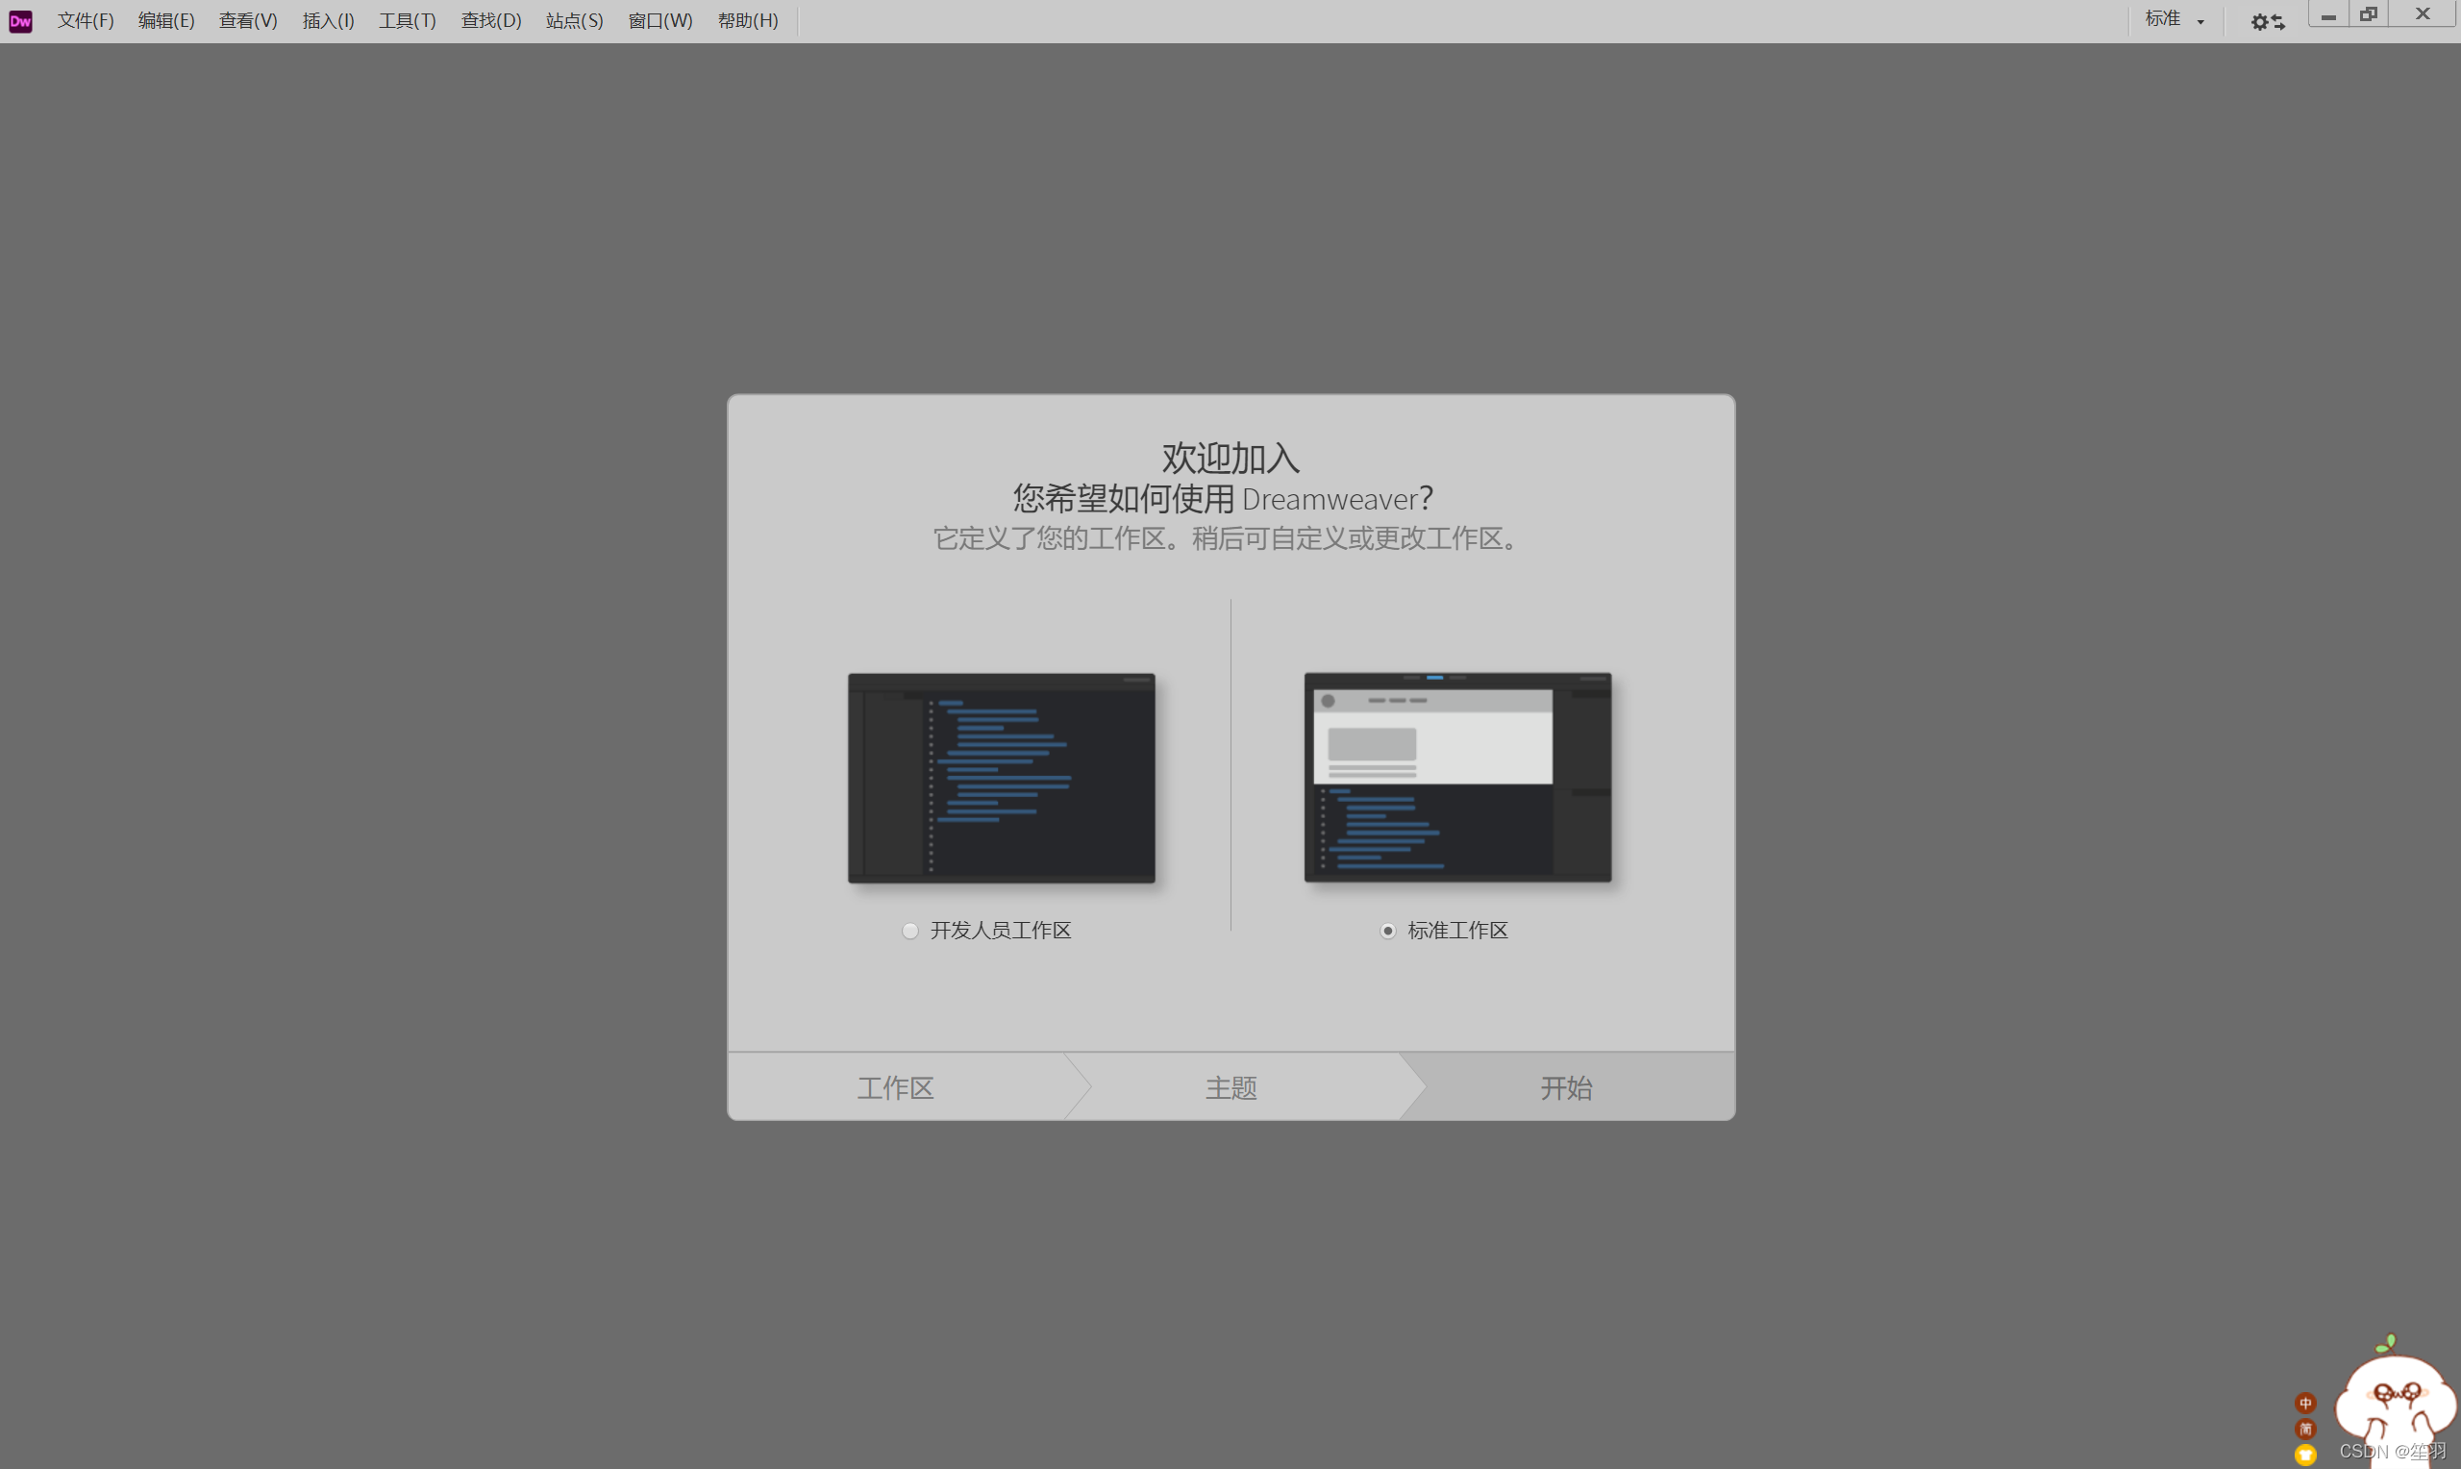Click the yellow shirt skin icon
This screenshot has width=2461, height=1469.
[x=2304, y=1455]
